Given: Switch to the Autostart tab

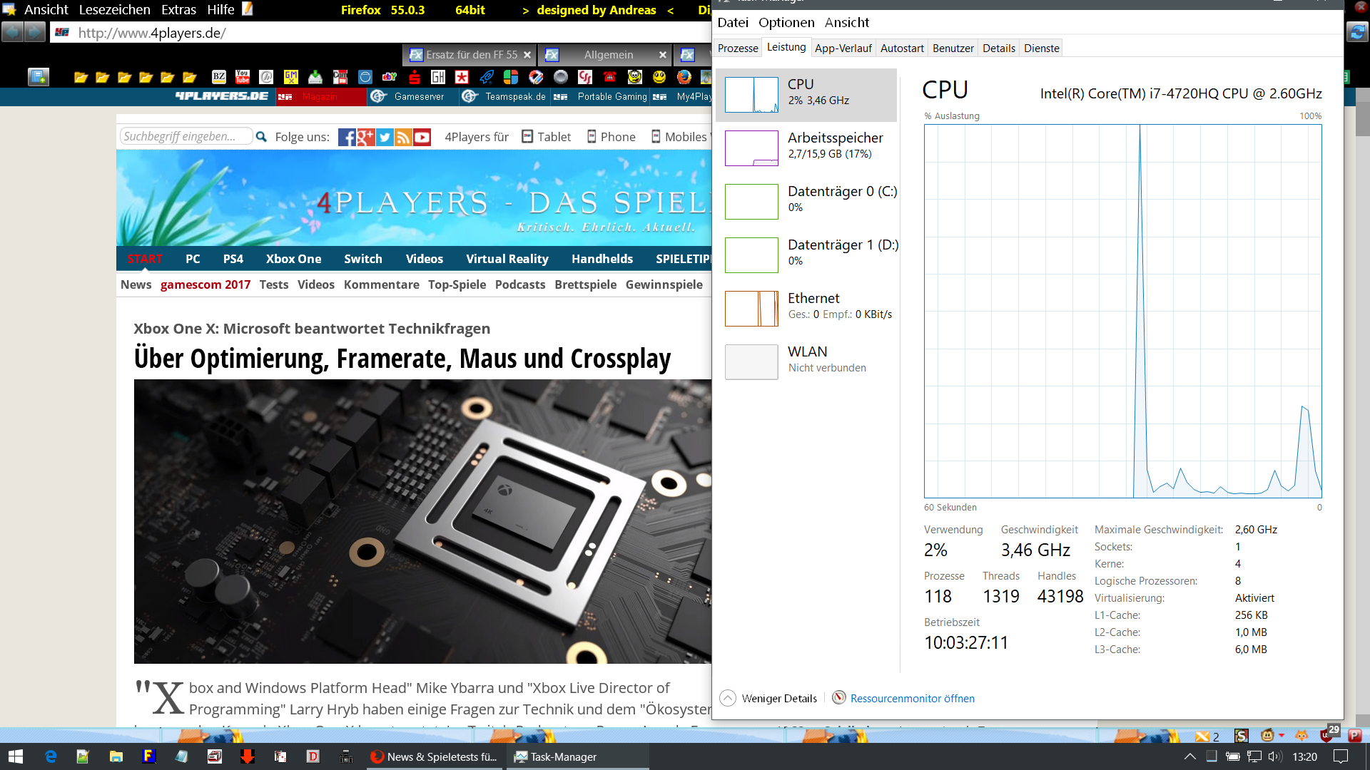Looking at the screenshot, I should click(901, 48).
